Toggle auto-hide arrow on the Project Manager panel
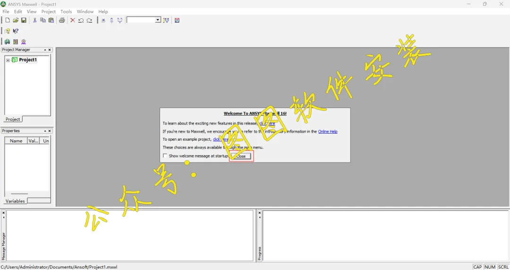 coord(45,50)
